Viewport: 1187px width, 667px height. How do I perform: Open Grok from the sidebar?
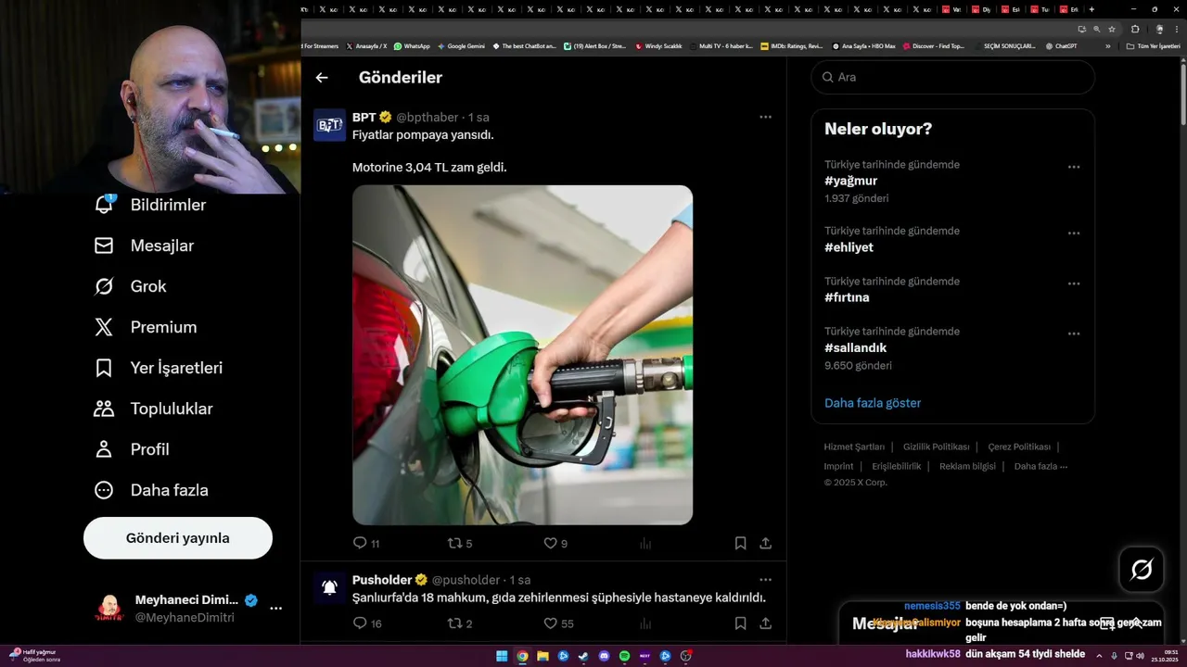[x=130, y=286]
